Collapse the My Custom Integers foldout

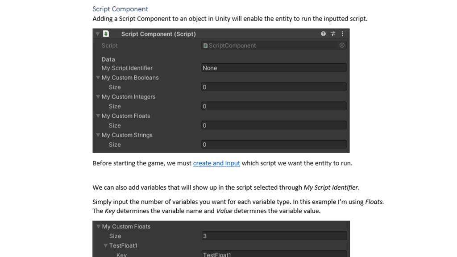point(98,97)
